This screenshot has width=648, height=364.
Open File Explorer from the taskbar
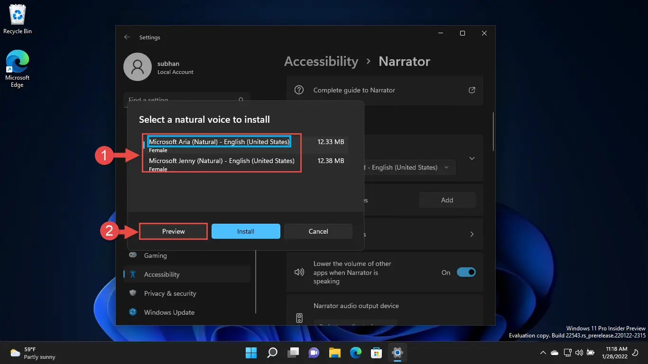pos(335,353)
